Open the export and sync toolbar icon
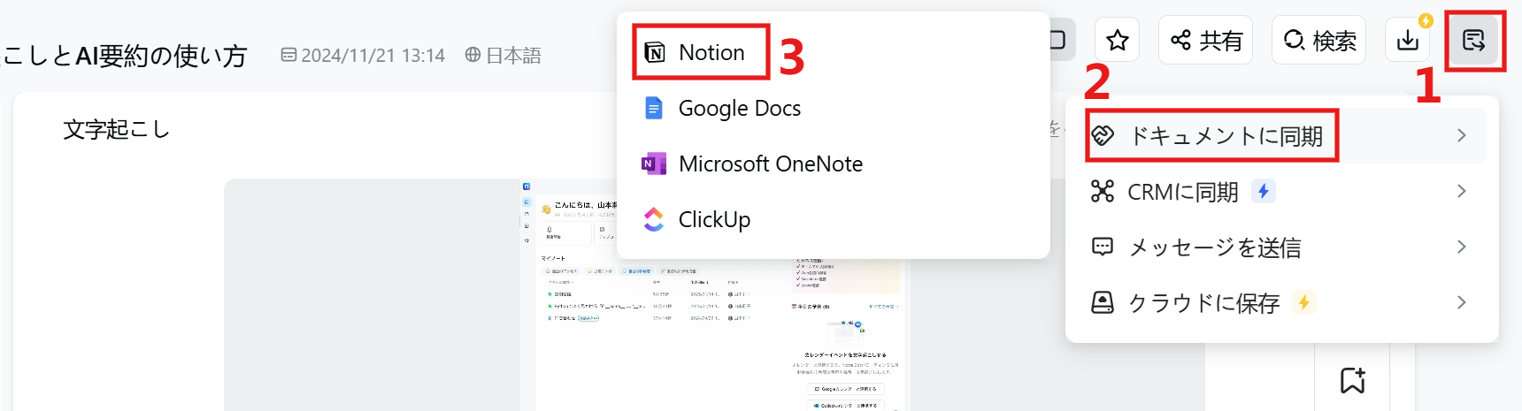 click(x=1474, y=40)
